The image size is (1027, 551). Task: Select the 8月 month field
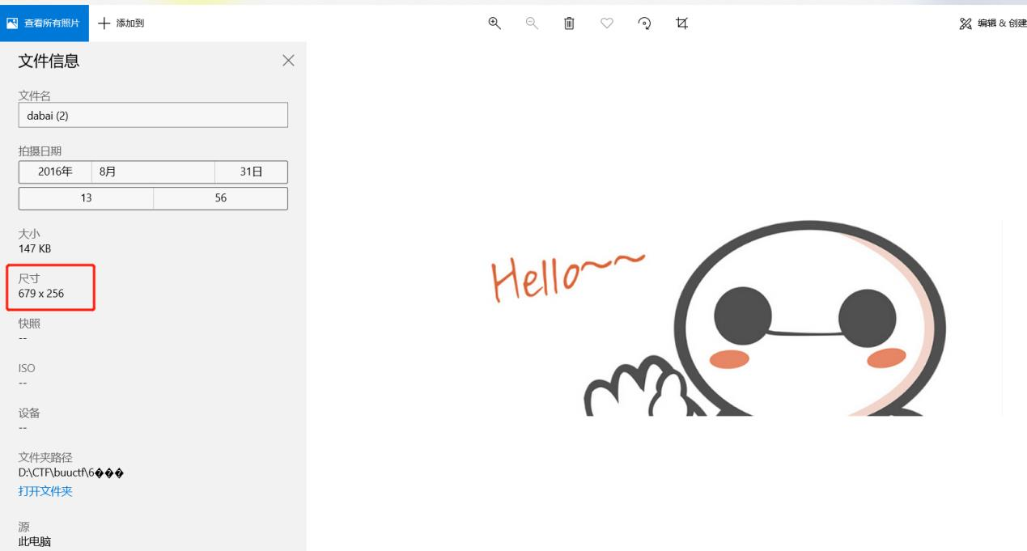(x=153, y=172)
